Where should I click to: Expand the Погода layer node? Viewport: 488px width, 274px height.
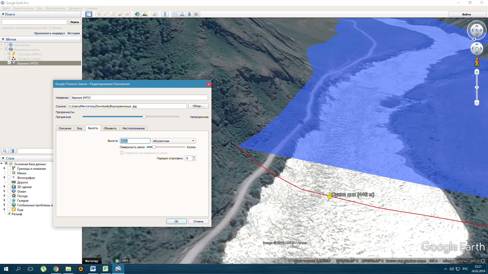4,196
